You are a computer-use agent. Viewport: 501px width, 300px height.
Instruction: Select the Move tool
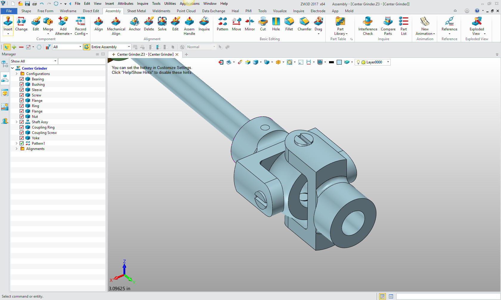click(x=236, y=24)
